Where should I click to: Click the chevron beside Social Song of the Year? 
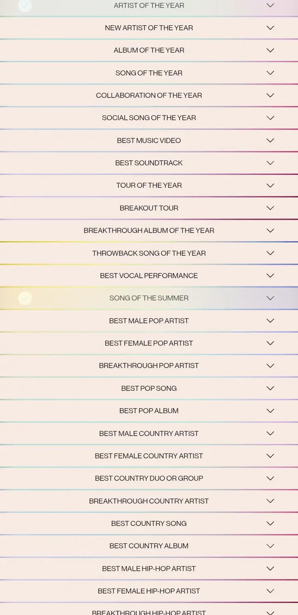(270, 118)
